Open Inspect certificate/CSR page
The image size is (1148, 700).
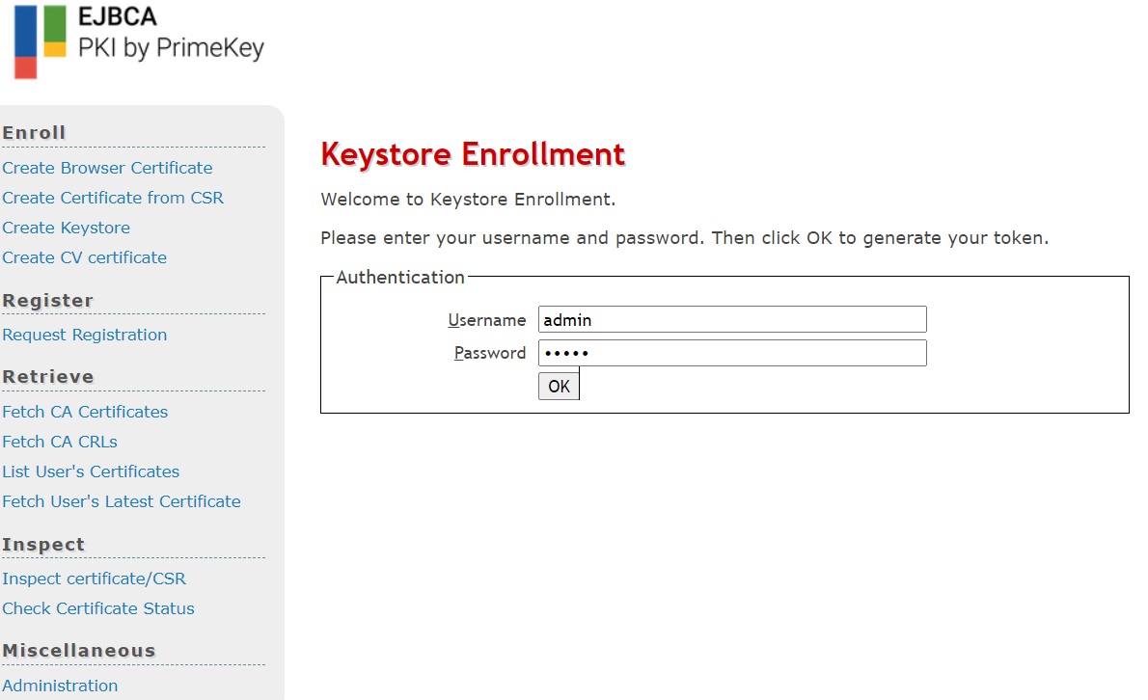click(x=94, y=579)
